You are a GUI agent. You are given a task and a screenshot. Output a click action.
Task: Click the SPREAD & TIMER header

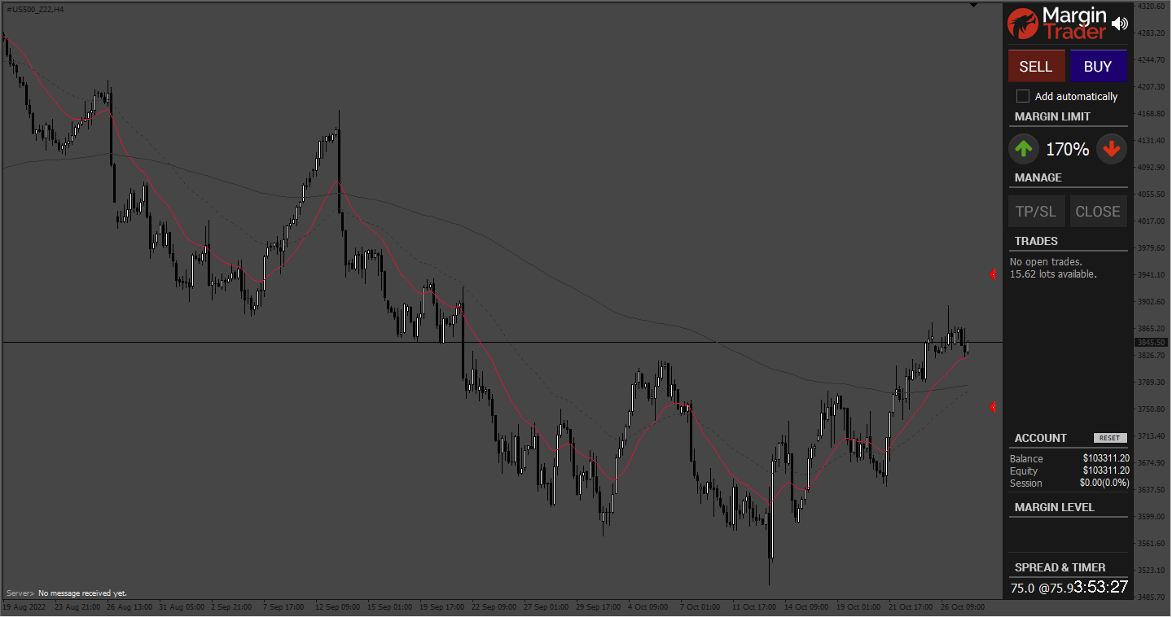pos(1060,567)
